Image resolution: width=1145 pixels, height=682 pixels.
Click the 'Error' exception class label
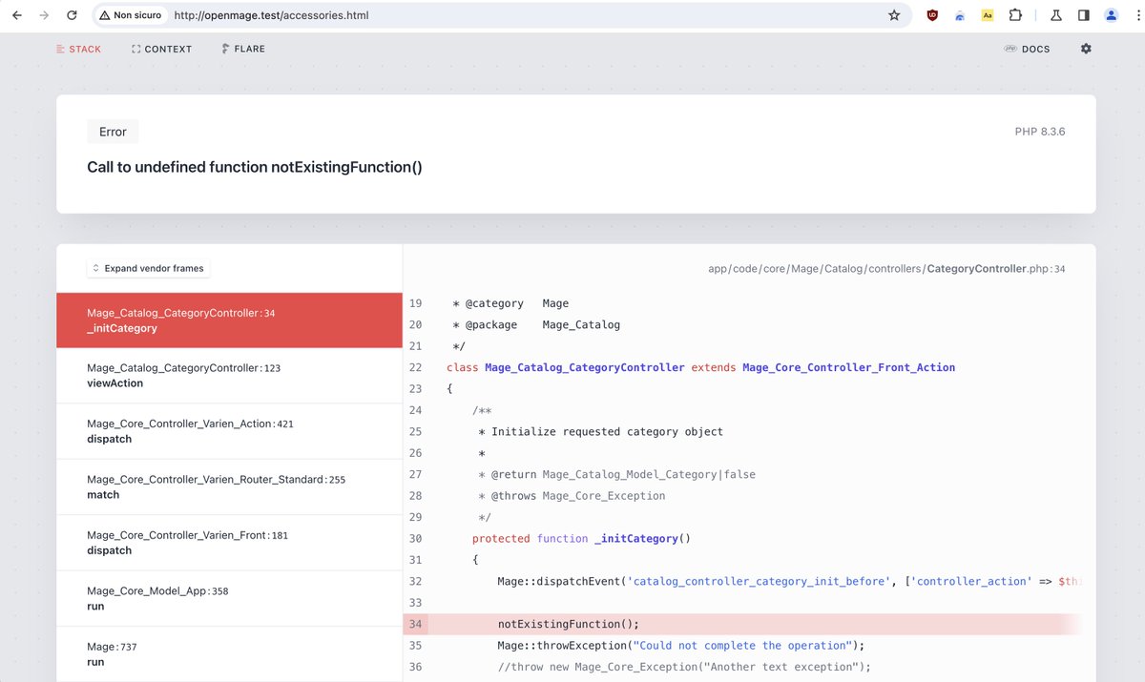click(x=113, y=132)
